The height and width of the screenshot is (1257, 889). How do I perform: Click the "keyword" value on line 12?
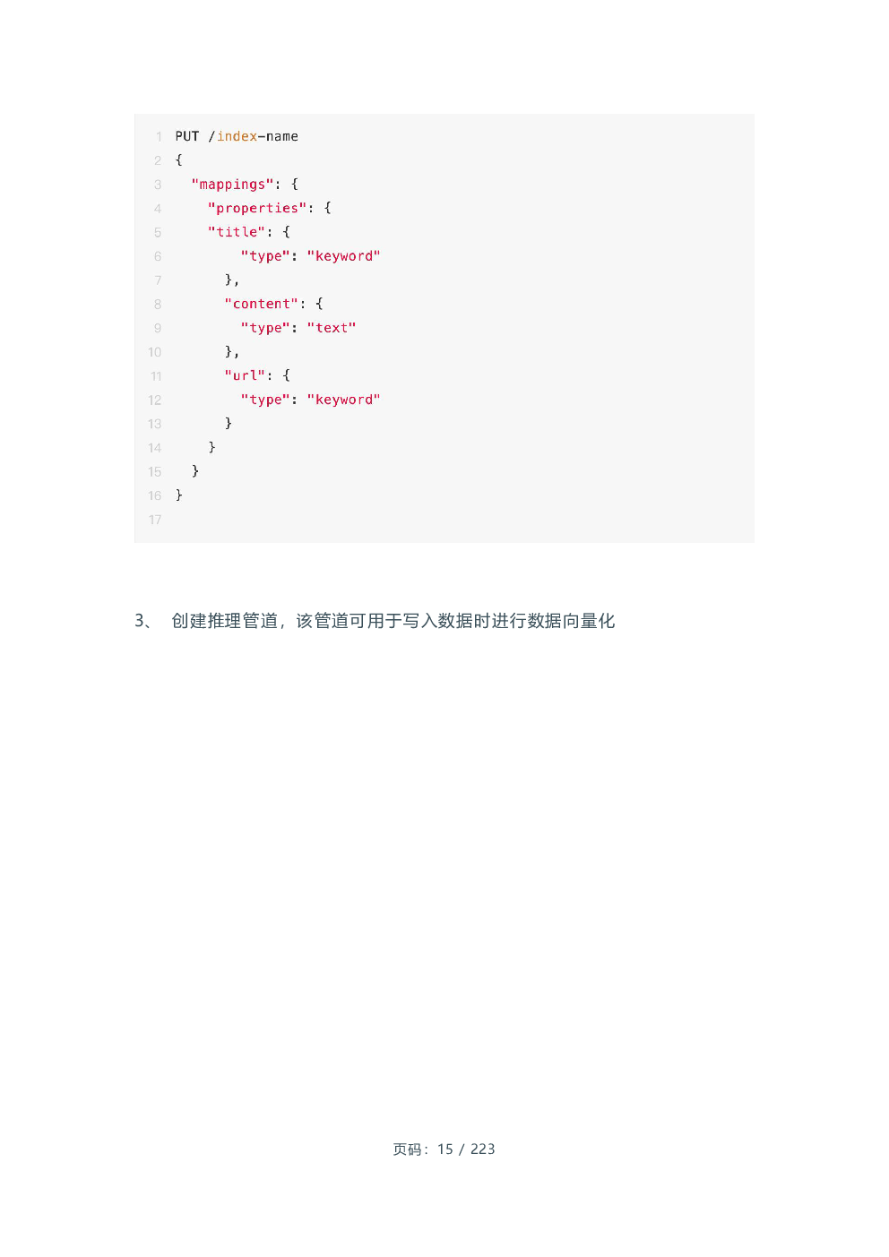344,400
